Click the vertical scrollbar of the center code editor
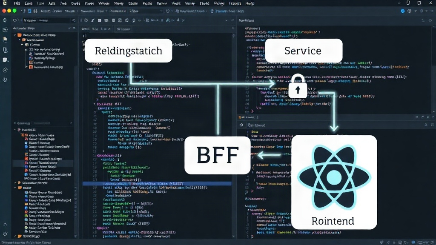This screenshot has height=245, width=436. (234, 136)
